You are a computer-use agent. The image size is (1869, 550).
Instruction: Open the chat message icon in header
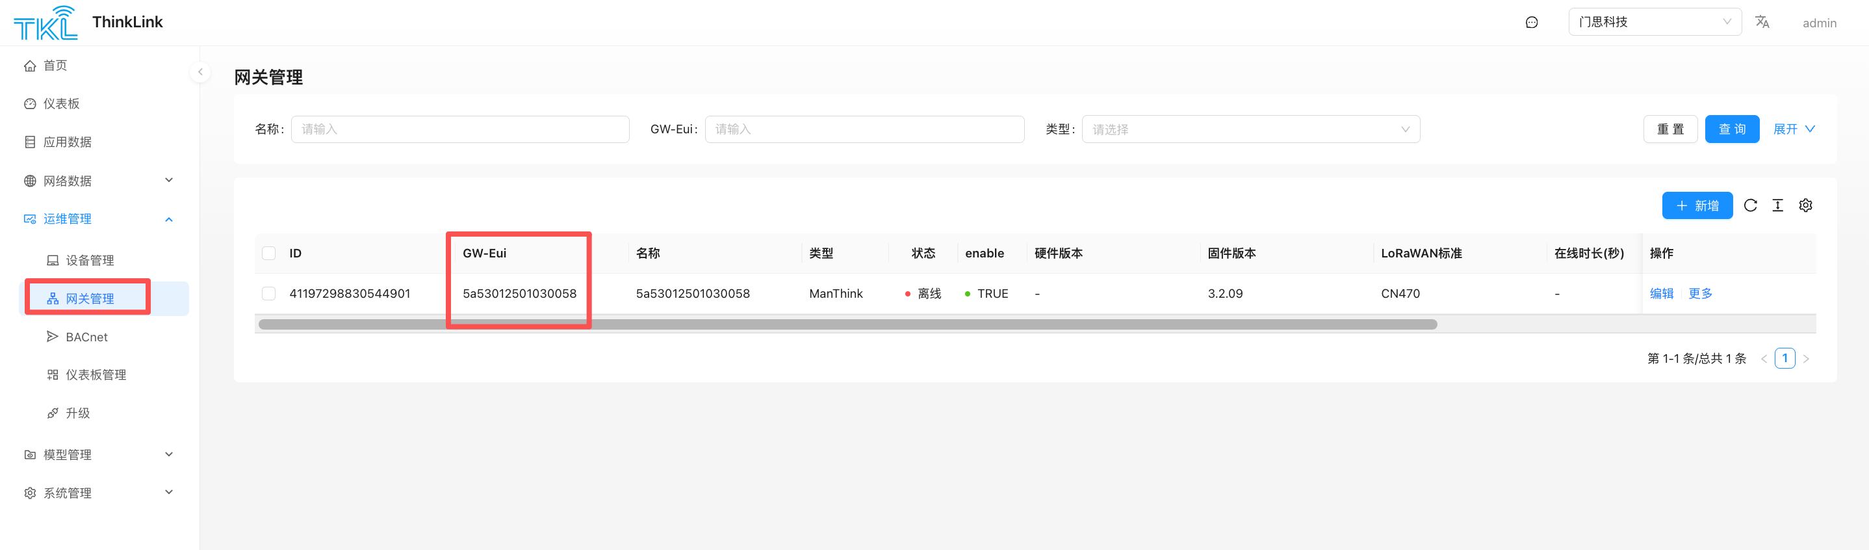[x=1532, y=23]
